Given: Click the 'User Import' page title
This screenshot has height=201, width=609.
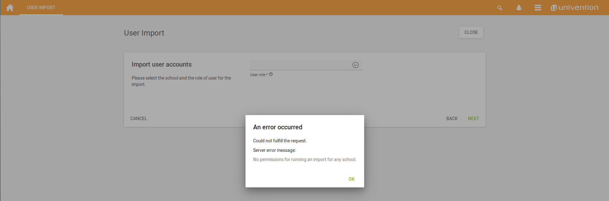Looking at the screenshot, I should pos(144,33).
